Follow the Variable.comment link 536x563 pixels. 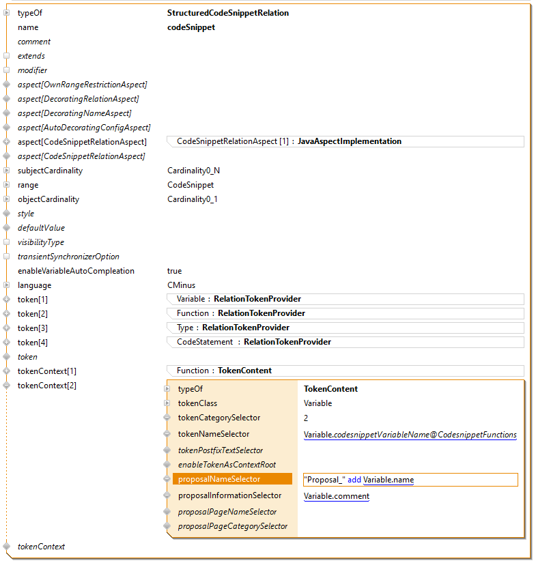pyautogui.click(x=336, y=496)
